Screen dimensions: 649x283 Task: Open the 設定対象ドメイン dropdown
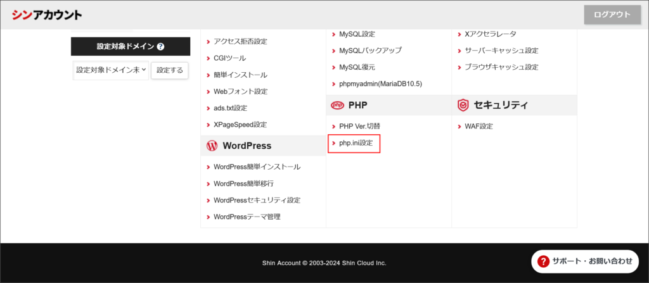click(x=111, y=70)
